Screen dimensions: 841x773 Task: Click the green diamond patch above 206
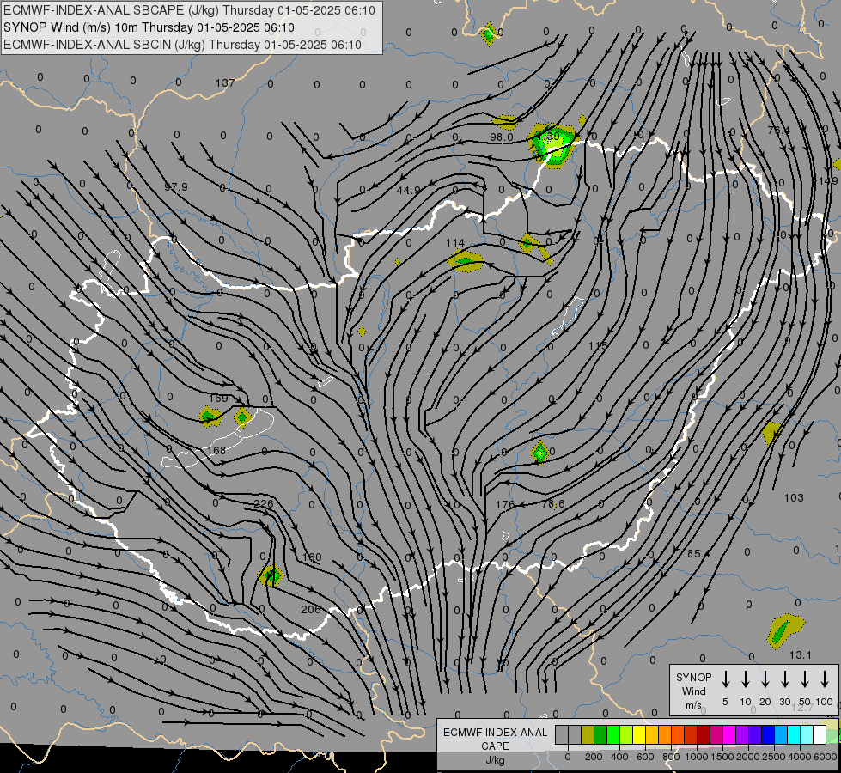pos(271,576)
